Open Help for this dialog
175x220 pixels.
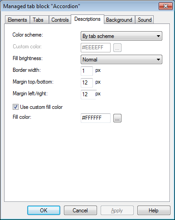[154, 211]
